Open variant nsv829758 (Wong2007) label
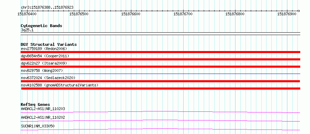This screenshot has width=310, height=134. 42,70
